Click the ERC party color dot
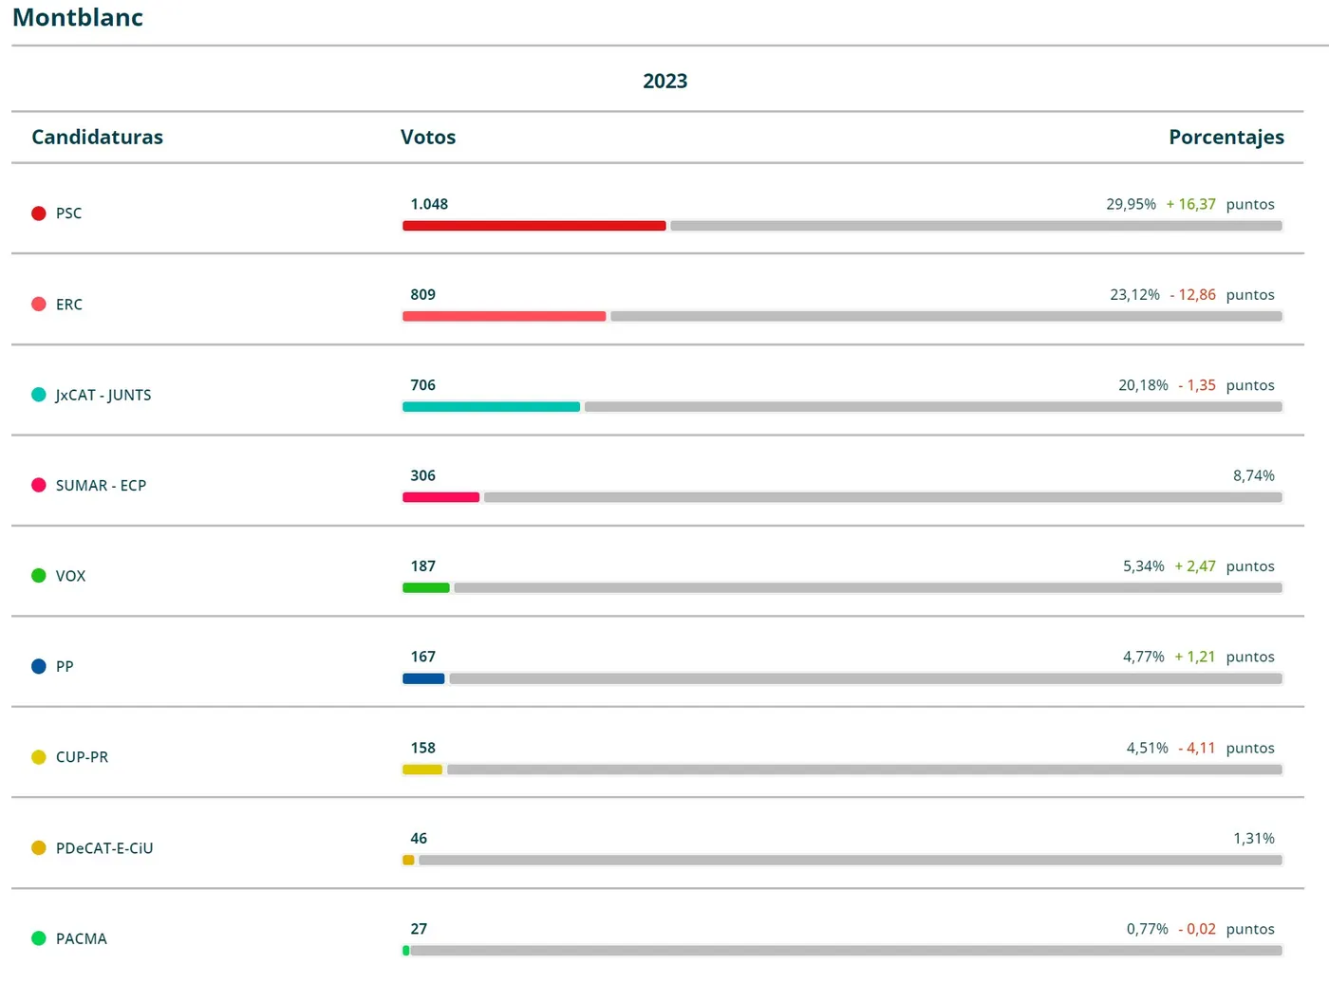Viewport: 1329px width, 983px height. [39, 304]
